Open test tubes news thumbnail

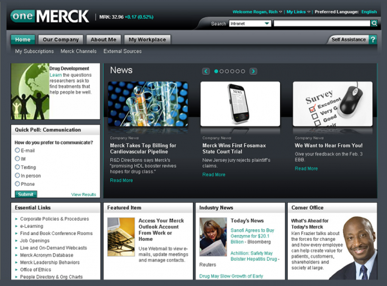tap(148, 104)
